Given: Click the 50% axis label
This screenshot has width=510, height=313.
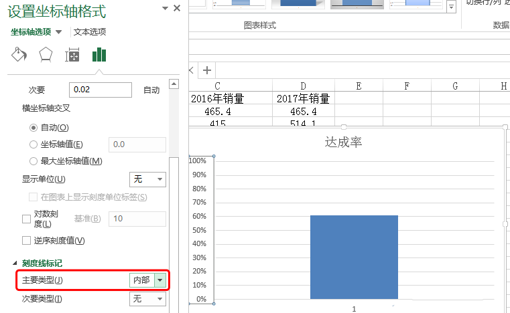Looking at the screenshot, I should click(199, 230).
